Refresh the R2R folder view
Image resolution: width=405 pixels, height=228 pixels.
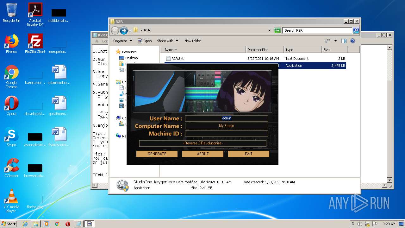277,30
